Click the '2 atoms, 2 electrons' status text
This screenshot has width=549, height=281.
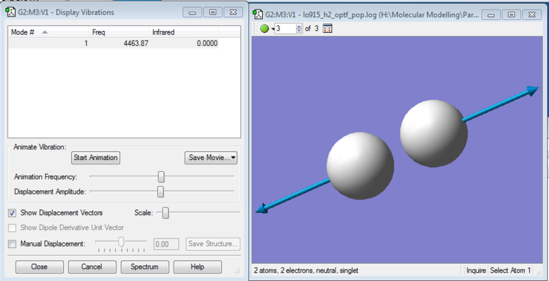[x=306, y=271]
